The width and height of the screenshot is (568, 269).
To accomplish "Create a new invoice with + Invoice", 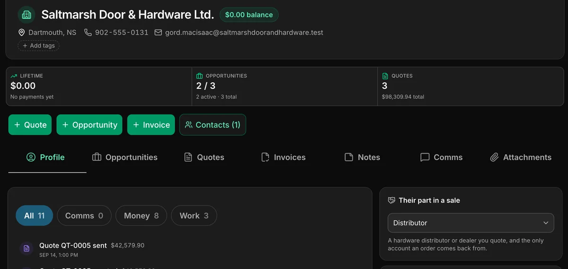I will (x=151, y=125).
